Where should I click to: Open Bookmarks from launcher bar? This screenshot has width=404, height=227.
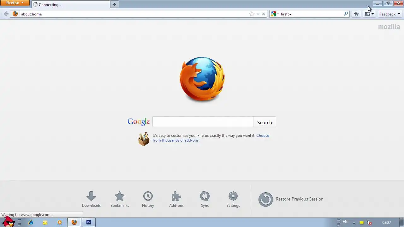point(120,199)
